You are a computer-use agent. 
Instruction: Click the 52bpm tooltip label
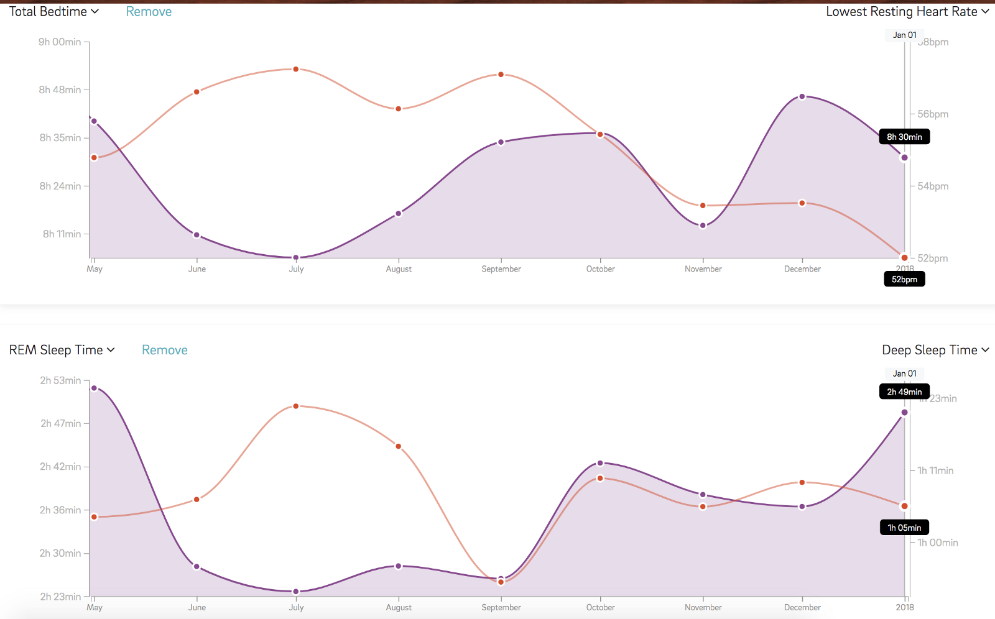tap(904, 279)
